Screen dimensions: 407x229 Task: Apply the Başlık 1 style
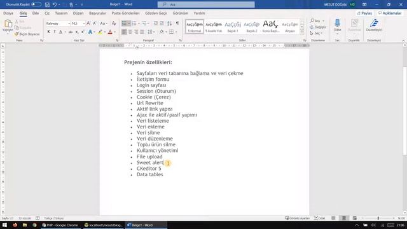233,27
